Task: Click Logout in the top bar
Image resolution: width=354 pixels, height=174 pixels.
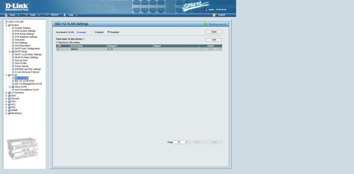Action: coord(222,15)
